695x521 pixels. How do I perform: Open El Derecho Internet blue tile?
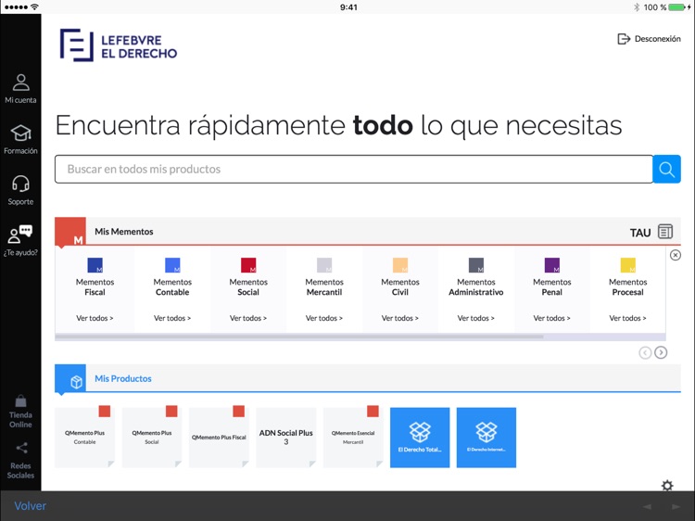coord(486,438)
